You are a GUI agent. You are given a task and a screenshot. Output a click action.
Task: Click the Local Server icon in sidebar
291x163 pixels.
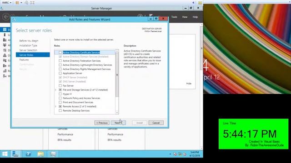coord(5,35)
